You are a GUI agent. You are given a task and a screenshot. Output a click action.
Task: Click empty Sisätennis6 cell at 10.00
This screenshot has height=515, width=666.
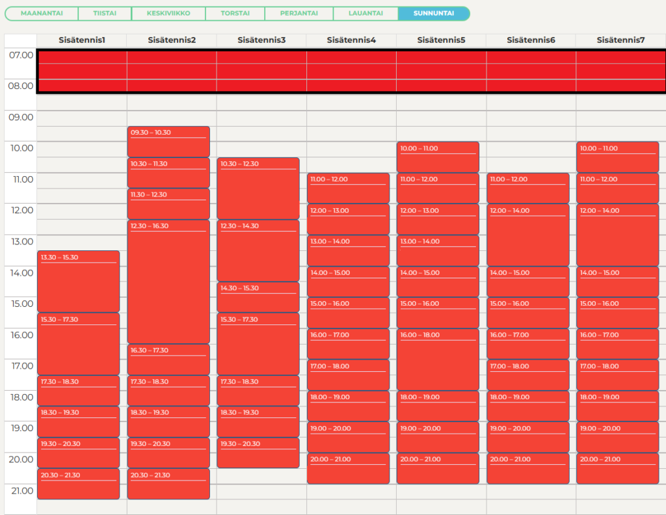point(531,150)
